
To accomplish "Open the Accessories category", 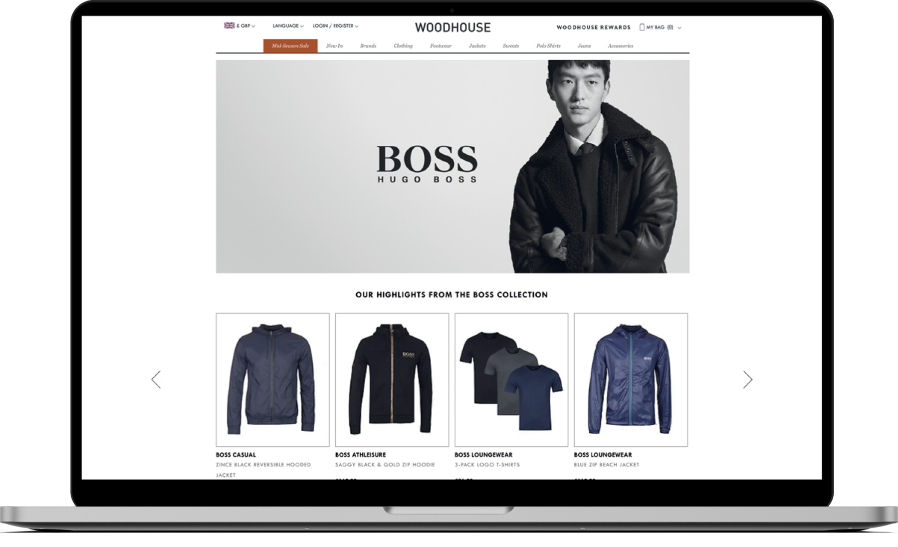I will coord(621,46).
